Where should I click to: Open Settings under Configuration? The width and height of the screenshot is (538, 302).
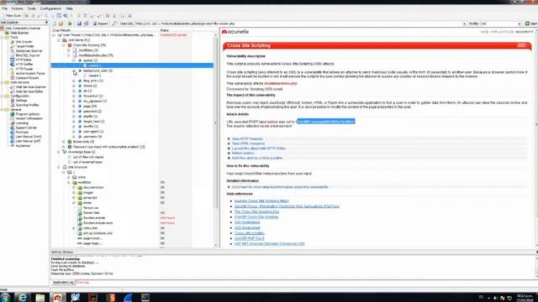point(21,101)
